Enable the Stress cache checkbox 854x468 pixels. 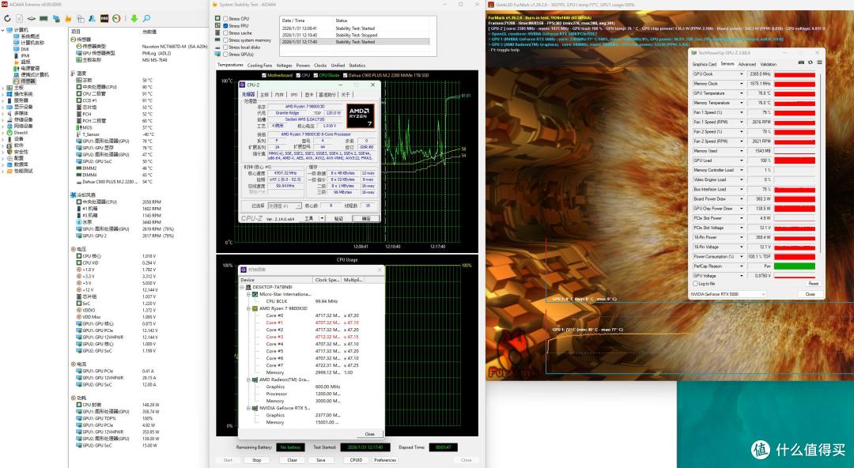[x=225, y=32]
